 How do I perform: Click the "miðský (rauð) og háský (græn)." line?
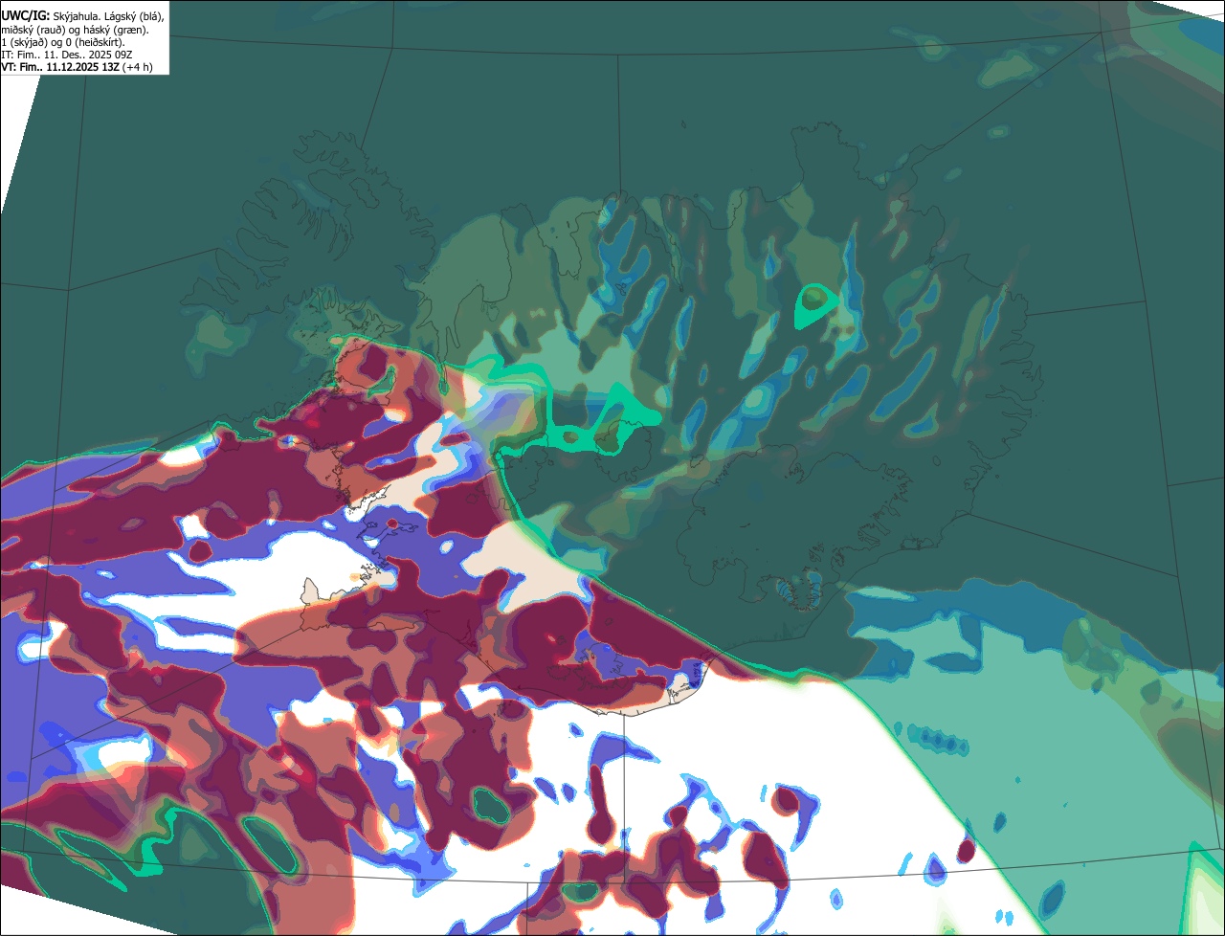75,30
